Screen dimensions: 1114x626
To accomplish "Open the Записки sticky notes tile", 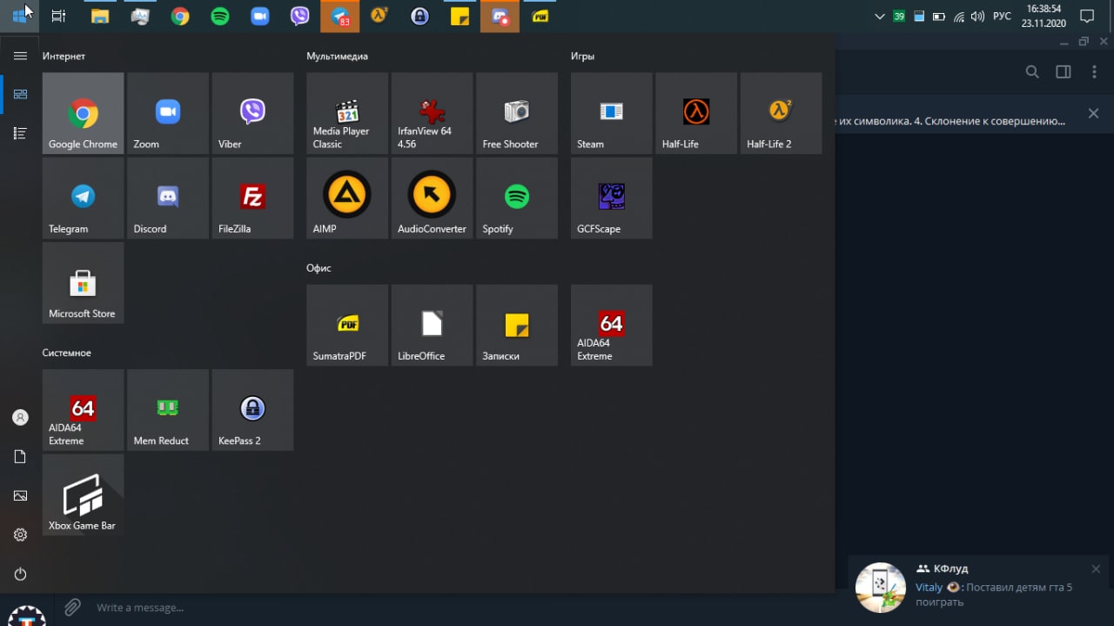I will [517, 325].
